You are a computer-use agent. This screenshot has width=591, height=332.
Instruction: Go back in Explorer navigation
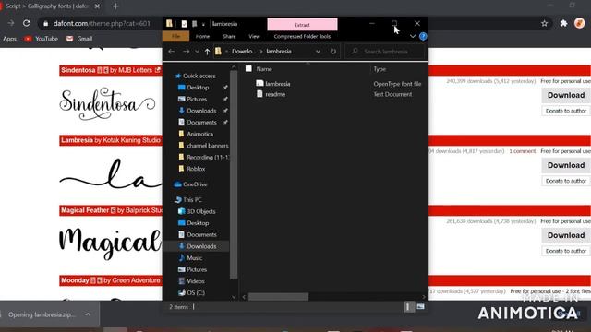pos(172,52)
